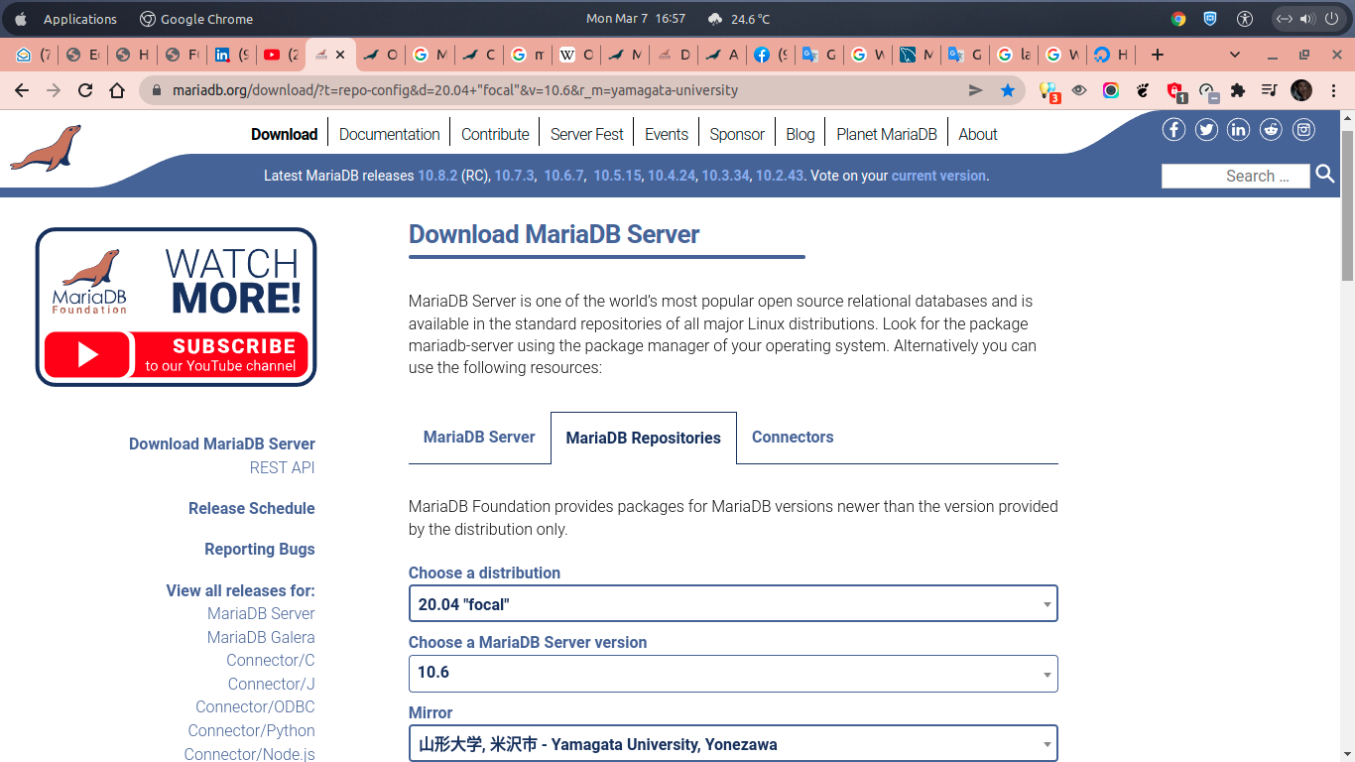Screen dimensions: 1355x762
Task: Close the active MariaDB tab
Action: (x=340, y=55)
